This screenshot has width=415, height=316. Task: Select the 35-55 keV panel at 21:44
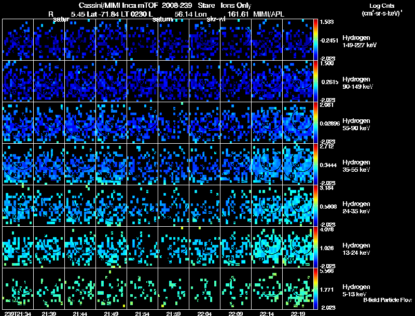[x=80, y=164]
